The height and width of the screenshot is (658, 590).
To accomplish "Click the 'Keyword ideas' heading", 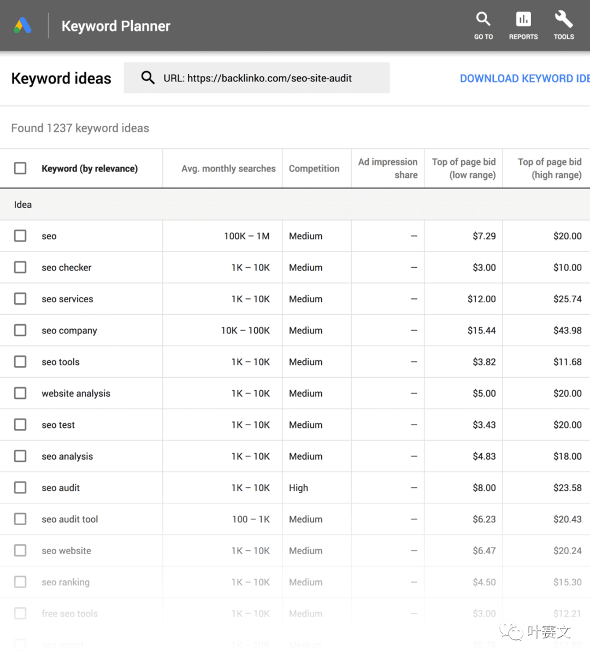I will coord(61,79).
